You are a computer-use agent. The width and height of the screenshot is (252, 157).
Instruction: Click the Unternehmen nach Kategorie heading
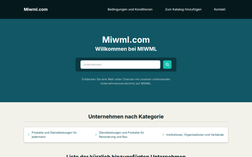tap(126, 117)
